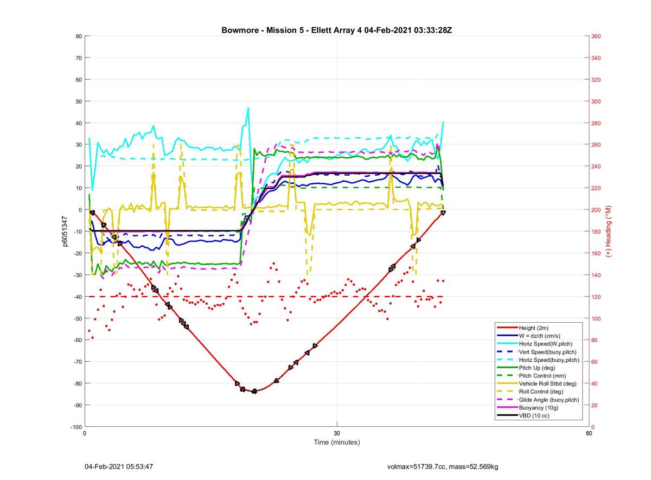Viewport: 651px width, 480px height.
Task: Click the '(+) Heading (°M)' axis label
Action: [x=609, y=231]
